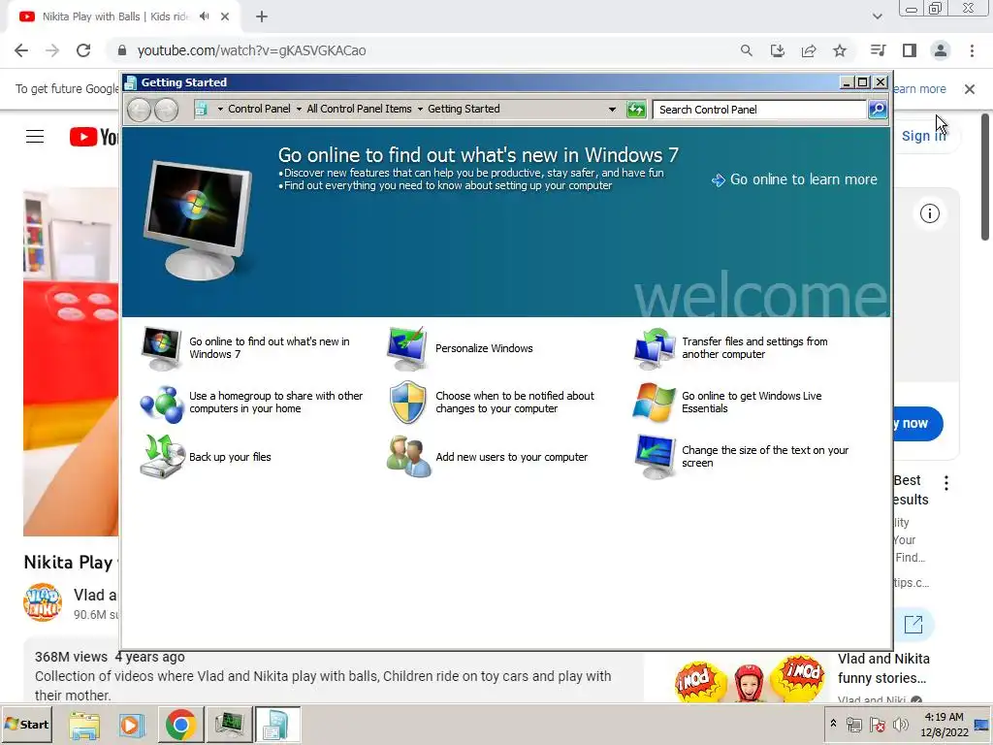993x745 pixels.
Task: Reload the Chrome page
Action: coord(83,50)
